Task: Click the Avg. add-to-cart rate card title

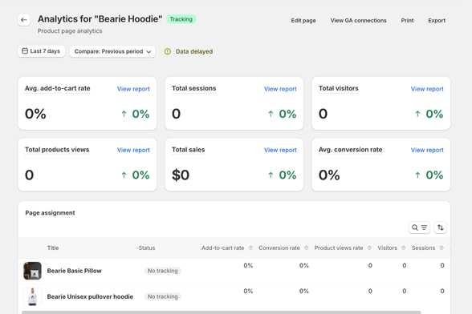Action: tap(58, 88)
